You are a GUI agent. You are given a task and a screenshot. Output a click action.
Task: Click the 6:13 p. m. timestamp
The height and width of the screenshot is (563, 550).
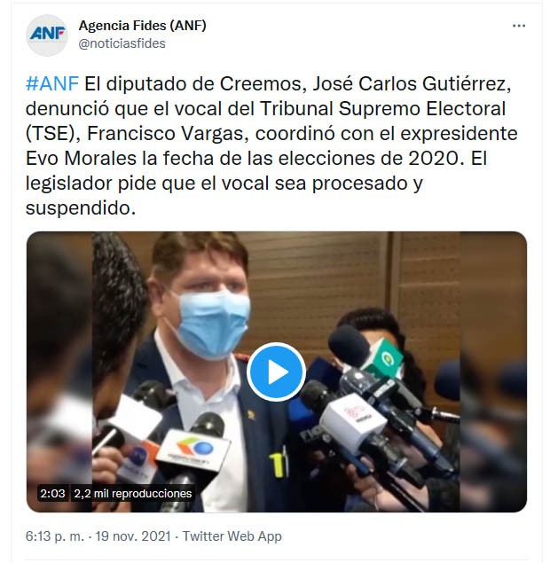tap(55, 536)
